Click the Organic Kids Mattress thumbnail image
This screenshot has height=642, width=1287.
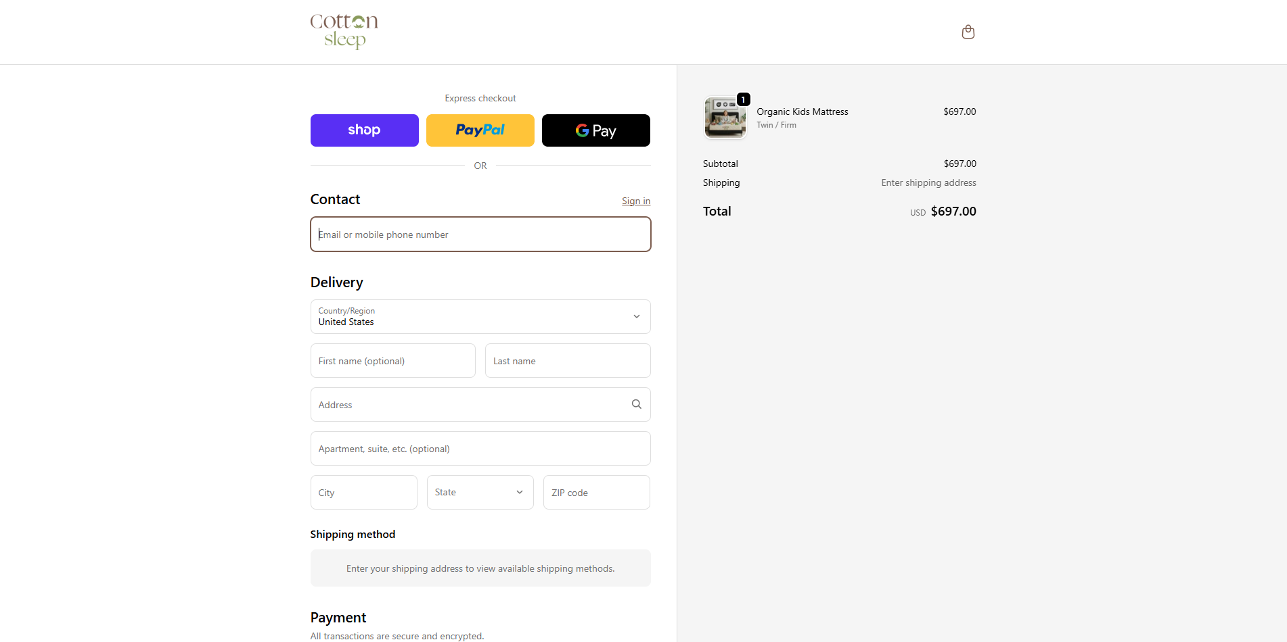tap(725, 117)
